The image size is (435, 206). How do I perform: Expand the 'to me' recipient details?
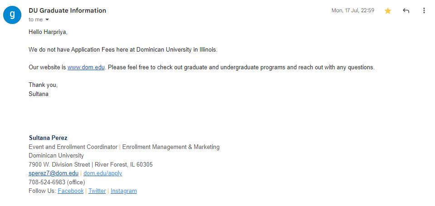click(x=47, y=20)
